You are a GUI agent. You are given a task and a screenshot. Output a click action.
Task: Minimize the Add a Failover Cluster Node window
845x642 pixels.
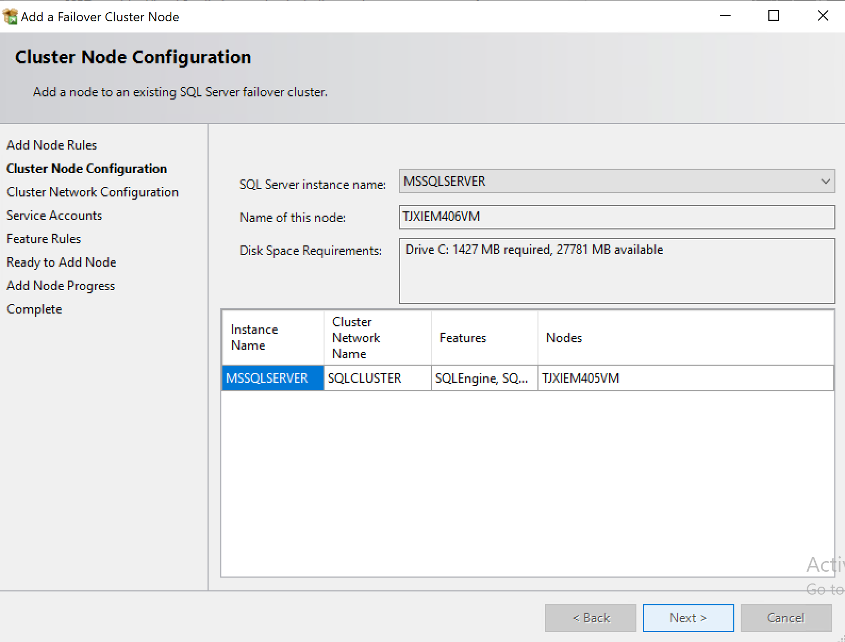(725, 16)
